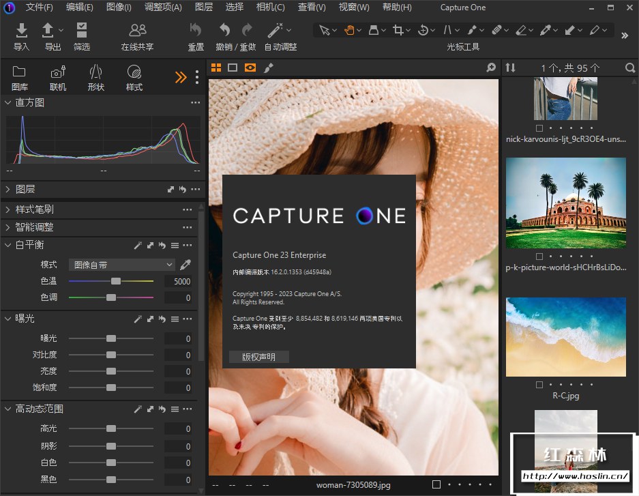Select the p-k-picture-world palm tree thumbnail

coord(565,203)
